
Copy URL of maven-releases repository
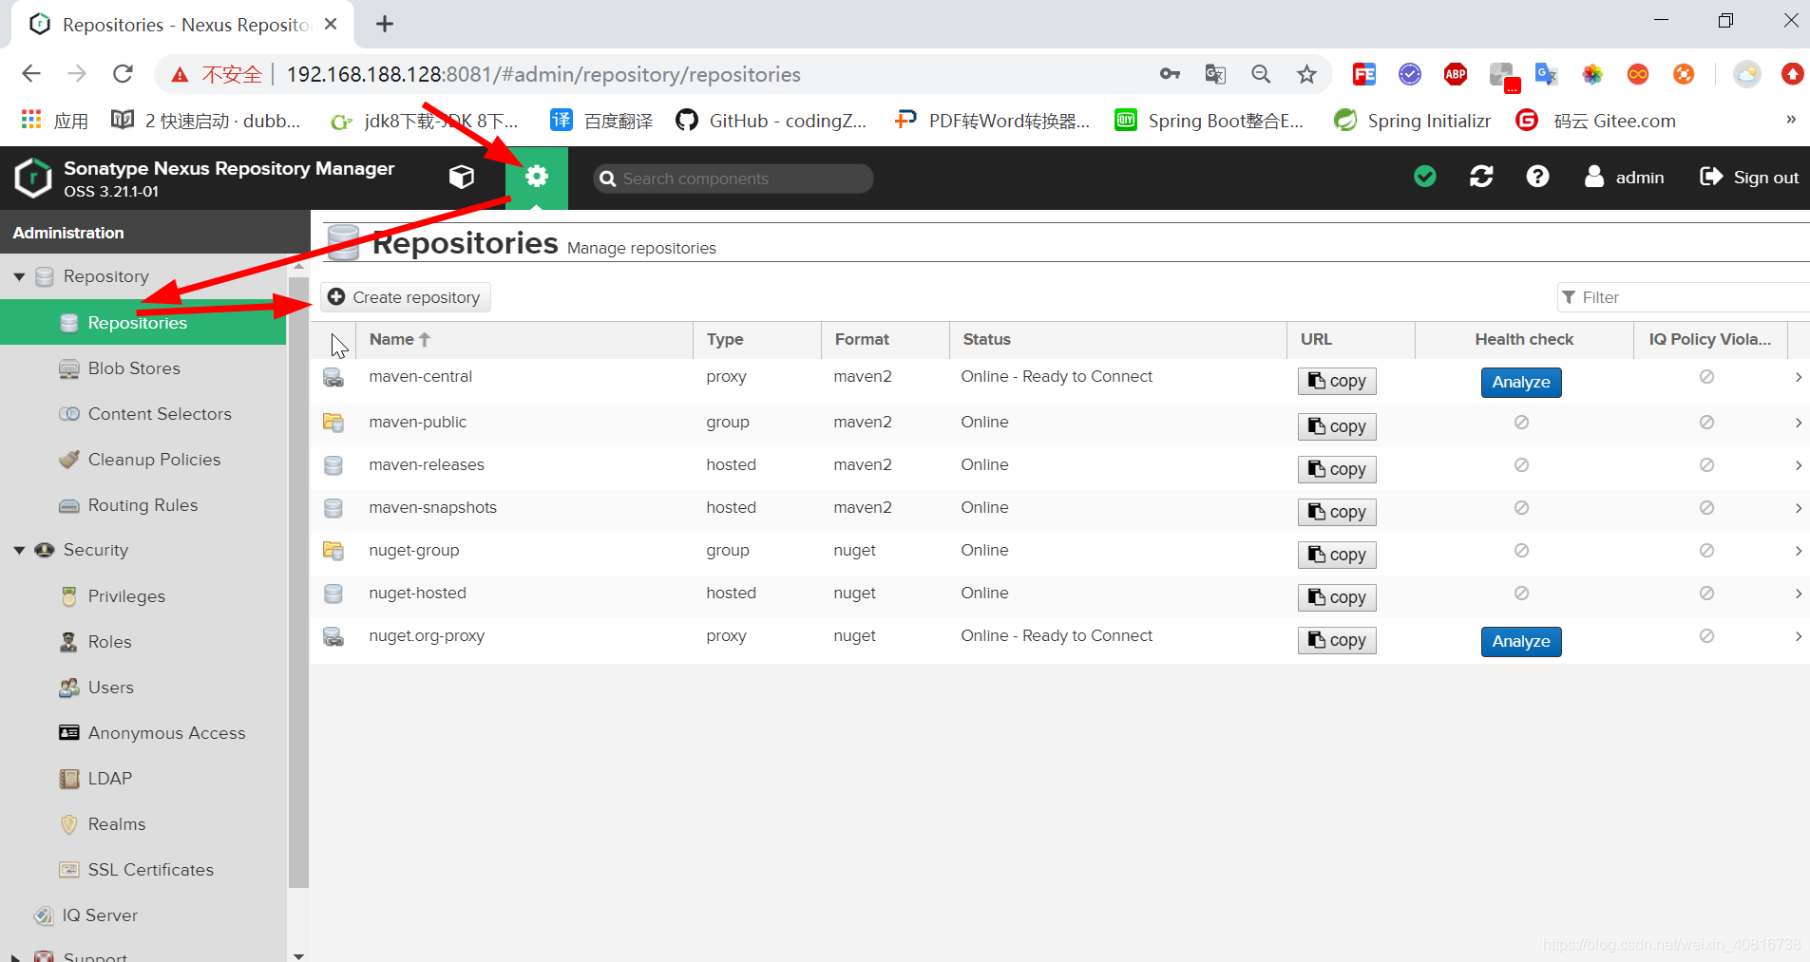(1337, 469)
